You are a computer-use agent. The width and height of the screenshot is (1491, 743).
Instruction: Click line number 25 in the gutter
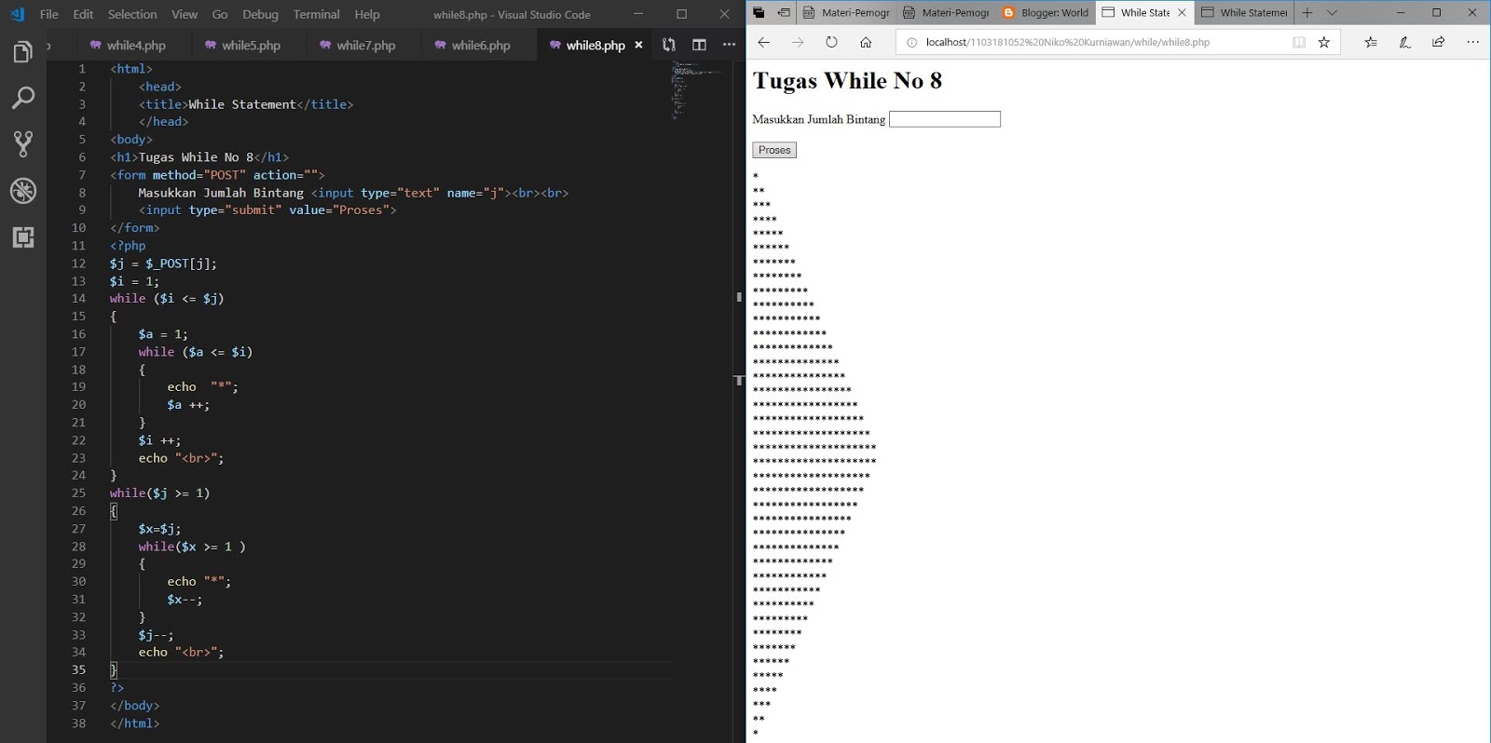pos(78,493)
